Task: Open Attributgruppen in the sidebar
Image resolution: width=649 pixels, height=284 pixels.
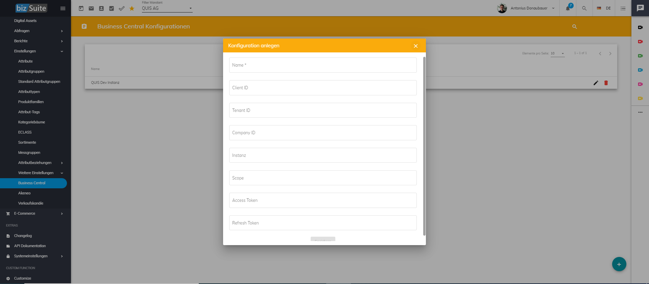Action: click(x=31, y=71)
